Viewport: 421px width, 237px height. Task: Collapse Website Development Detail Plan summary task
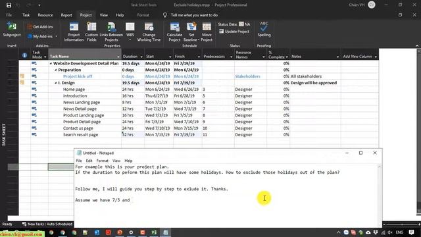coord(51,63)
